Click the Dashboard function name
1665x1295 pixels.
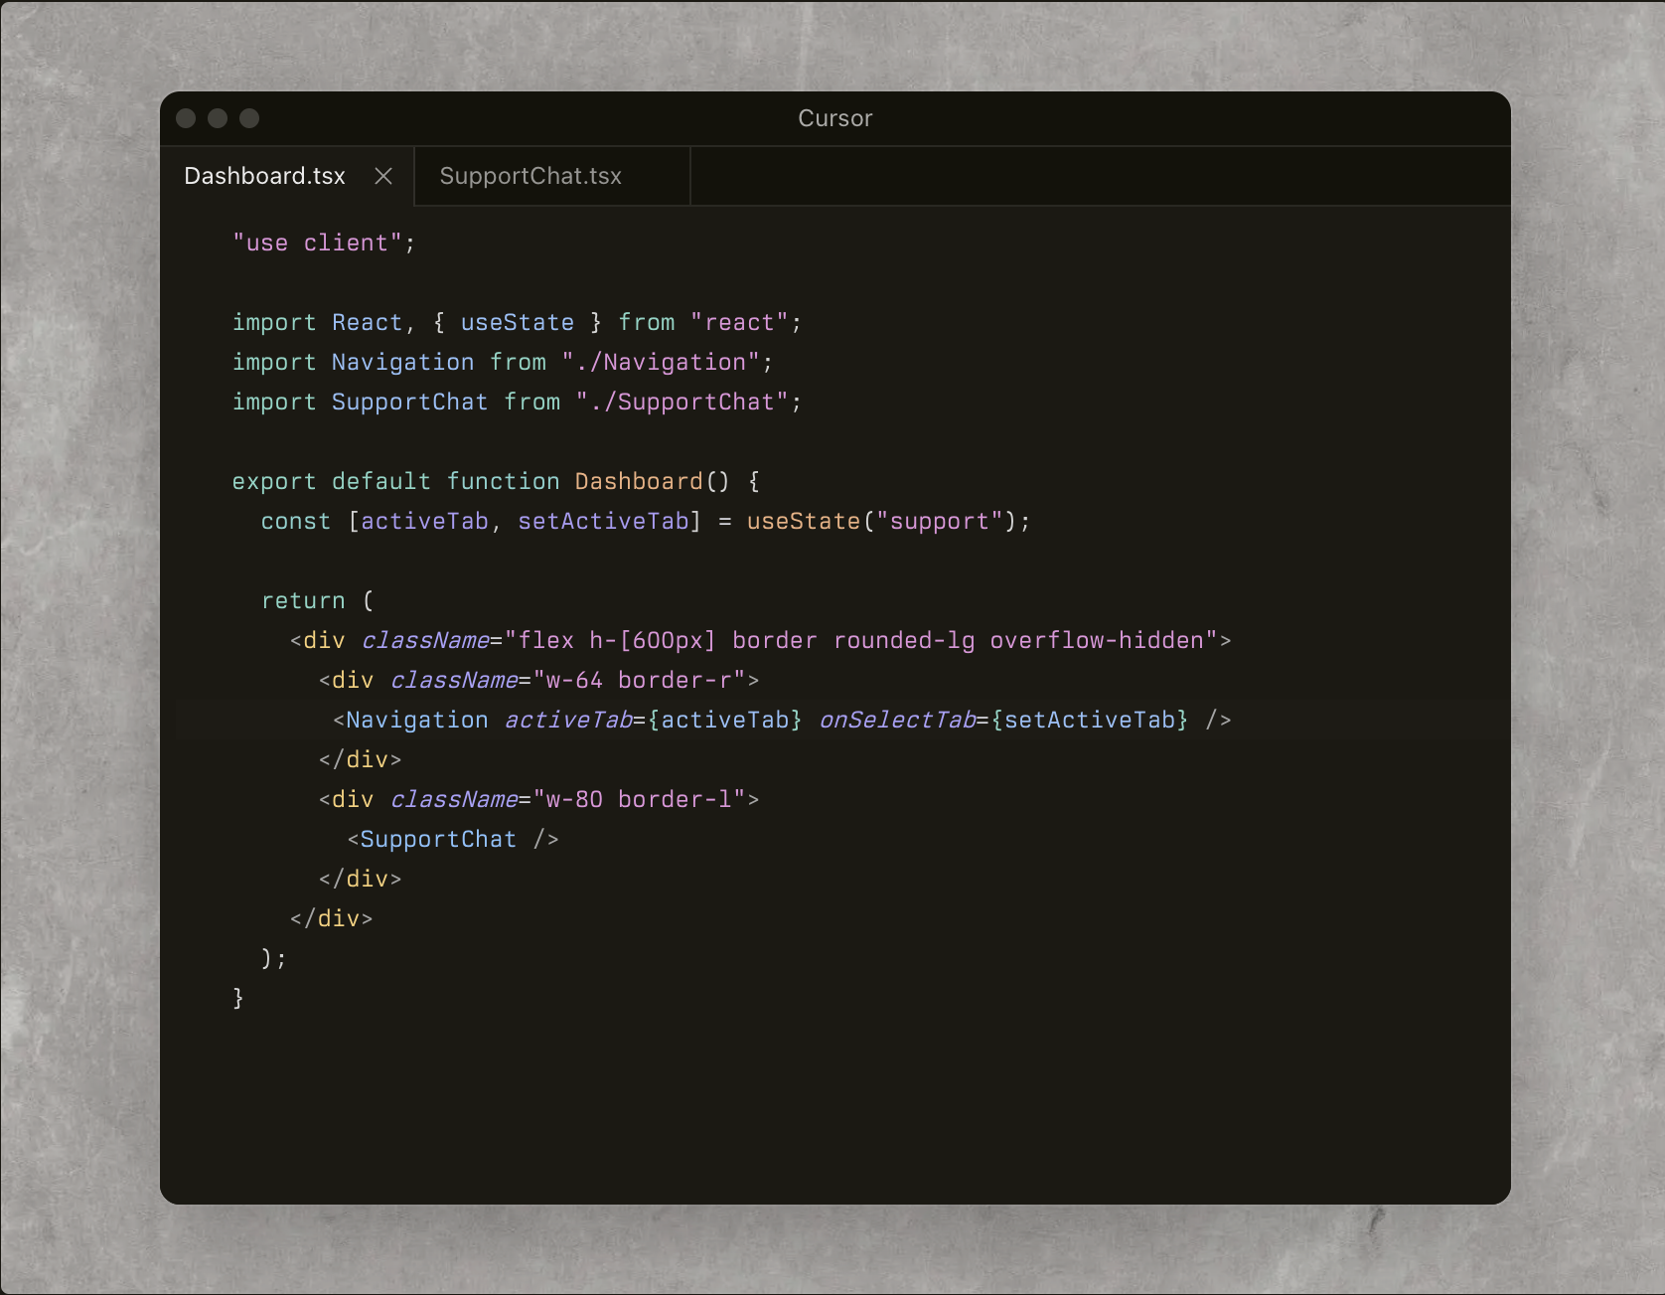(638, 482)
